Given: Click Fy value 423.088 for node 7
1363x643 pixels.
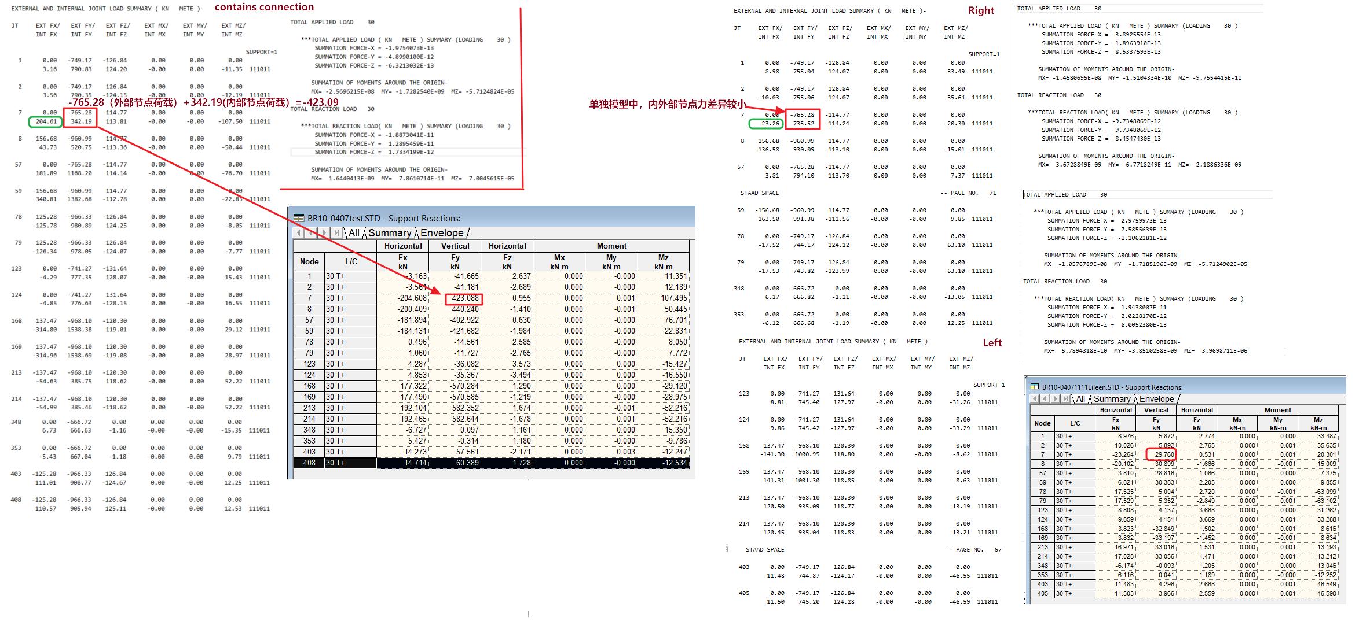Looking at the screenshot, I should point(465,298).
